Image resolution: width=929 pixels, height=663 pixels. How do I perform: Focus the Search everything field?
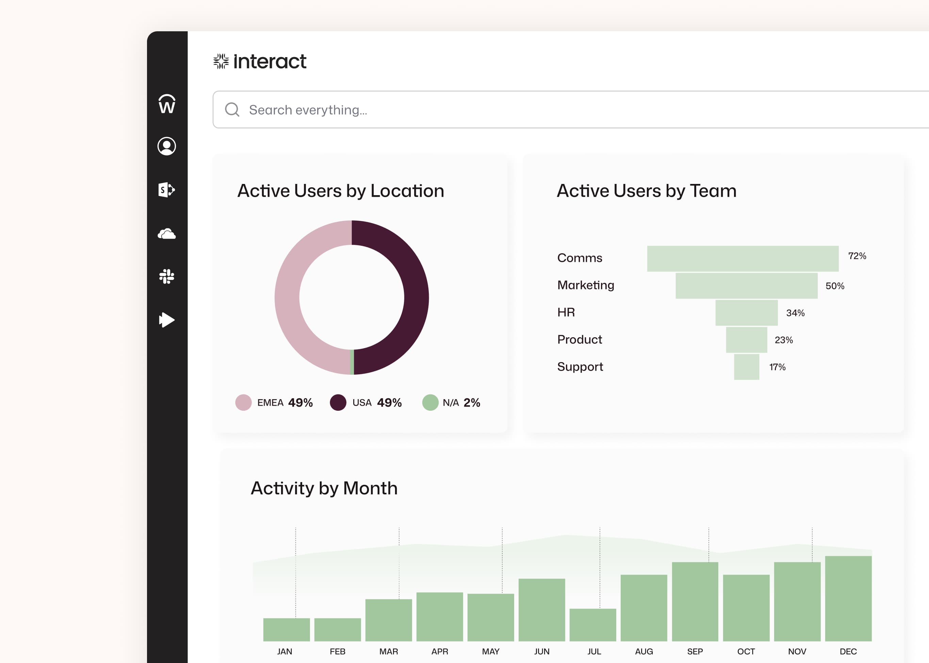coord(571,109)
